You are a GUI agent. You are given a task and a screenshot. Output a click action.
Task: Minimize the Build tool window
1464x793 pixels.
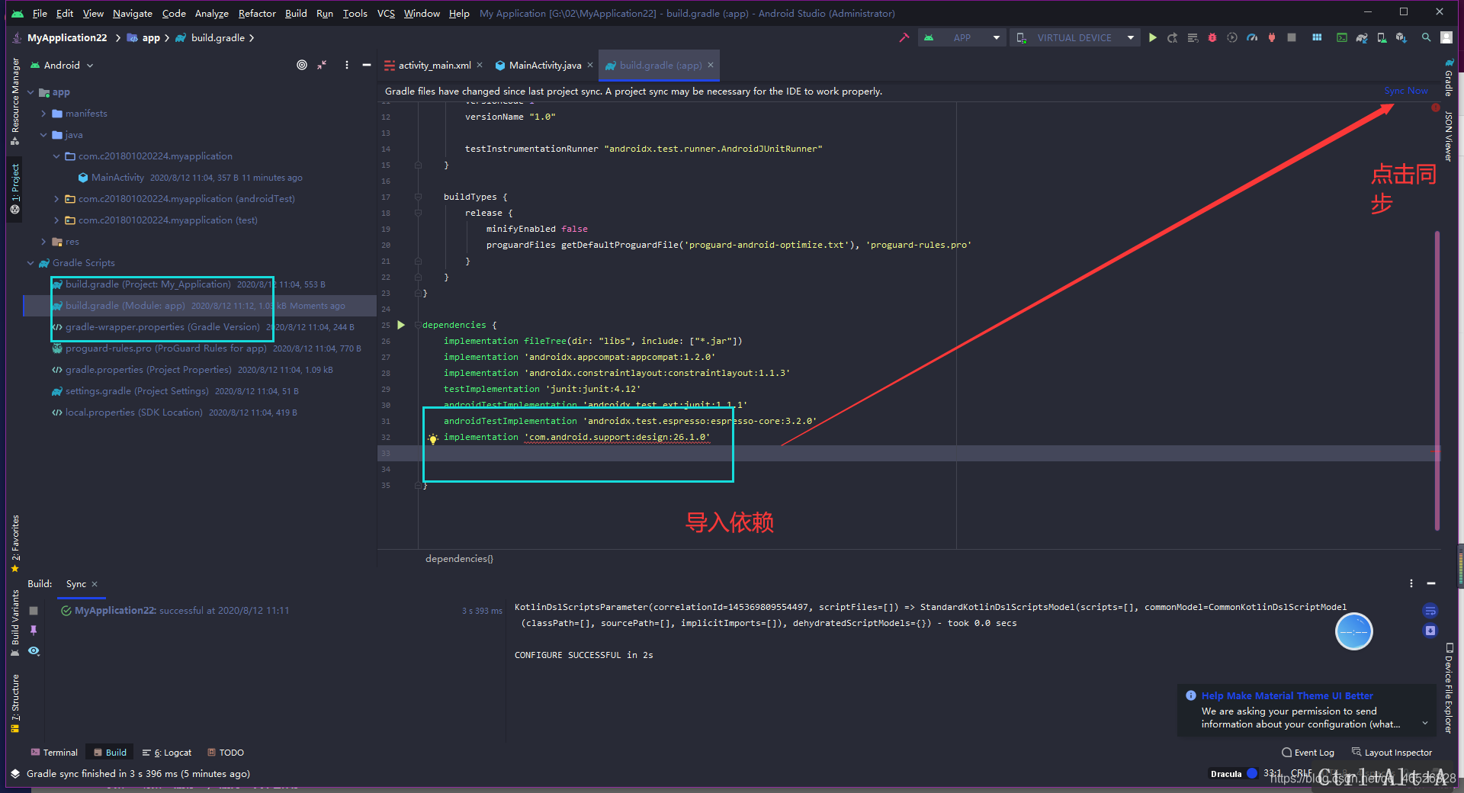[1431, 583]
